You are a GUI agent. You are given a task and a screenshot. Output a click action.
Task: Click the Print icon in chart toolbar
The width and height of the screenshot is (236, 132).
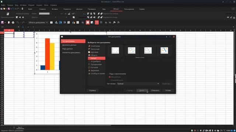(13, 22)
